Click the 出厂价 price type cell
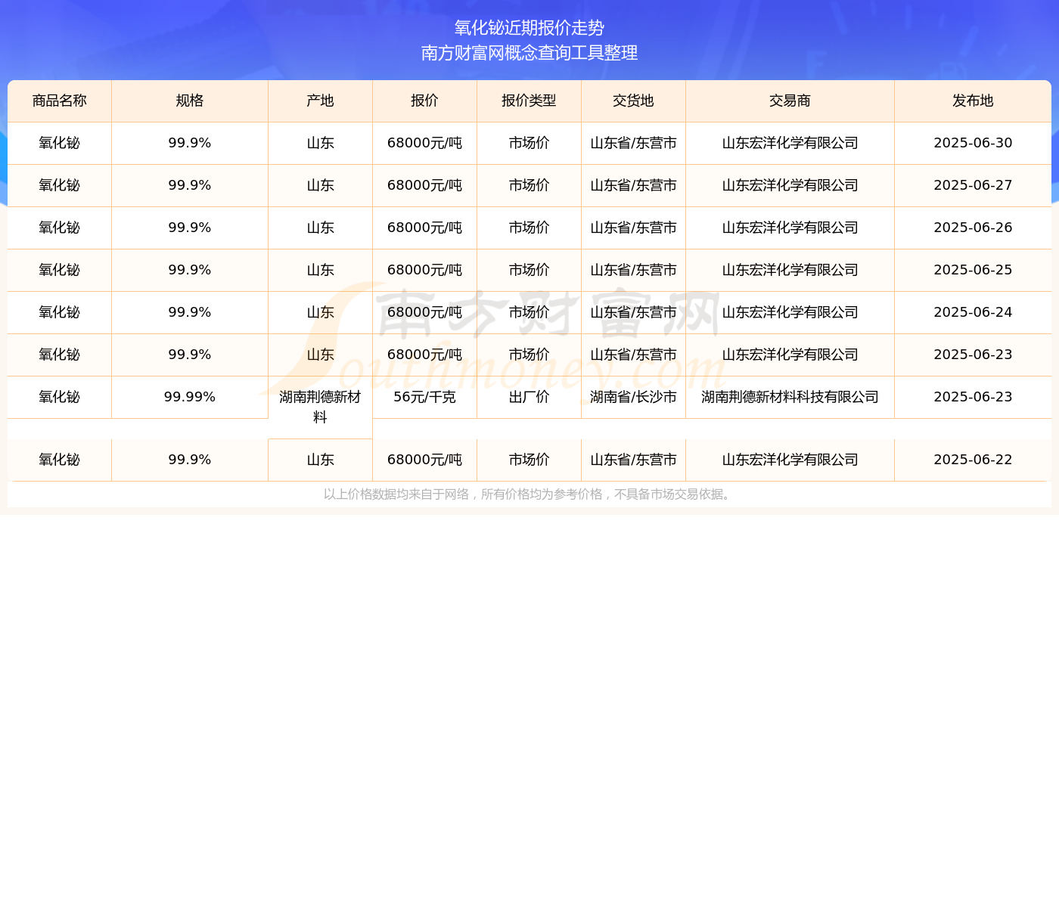This screenshot has width=1059, height=911. tap(529, 397)
